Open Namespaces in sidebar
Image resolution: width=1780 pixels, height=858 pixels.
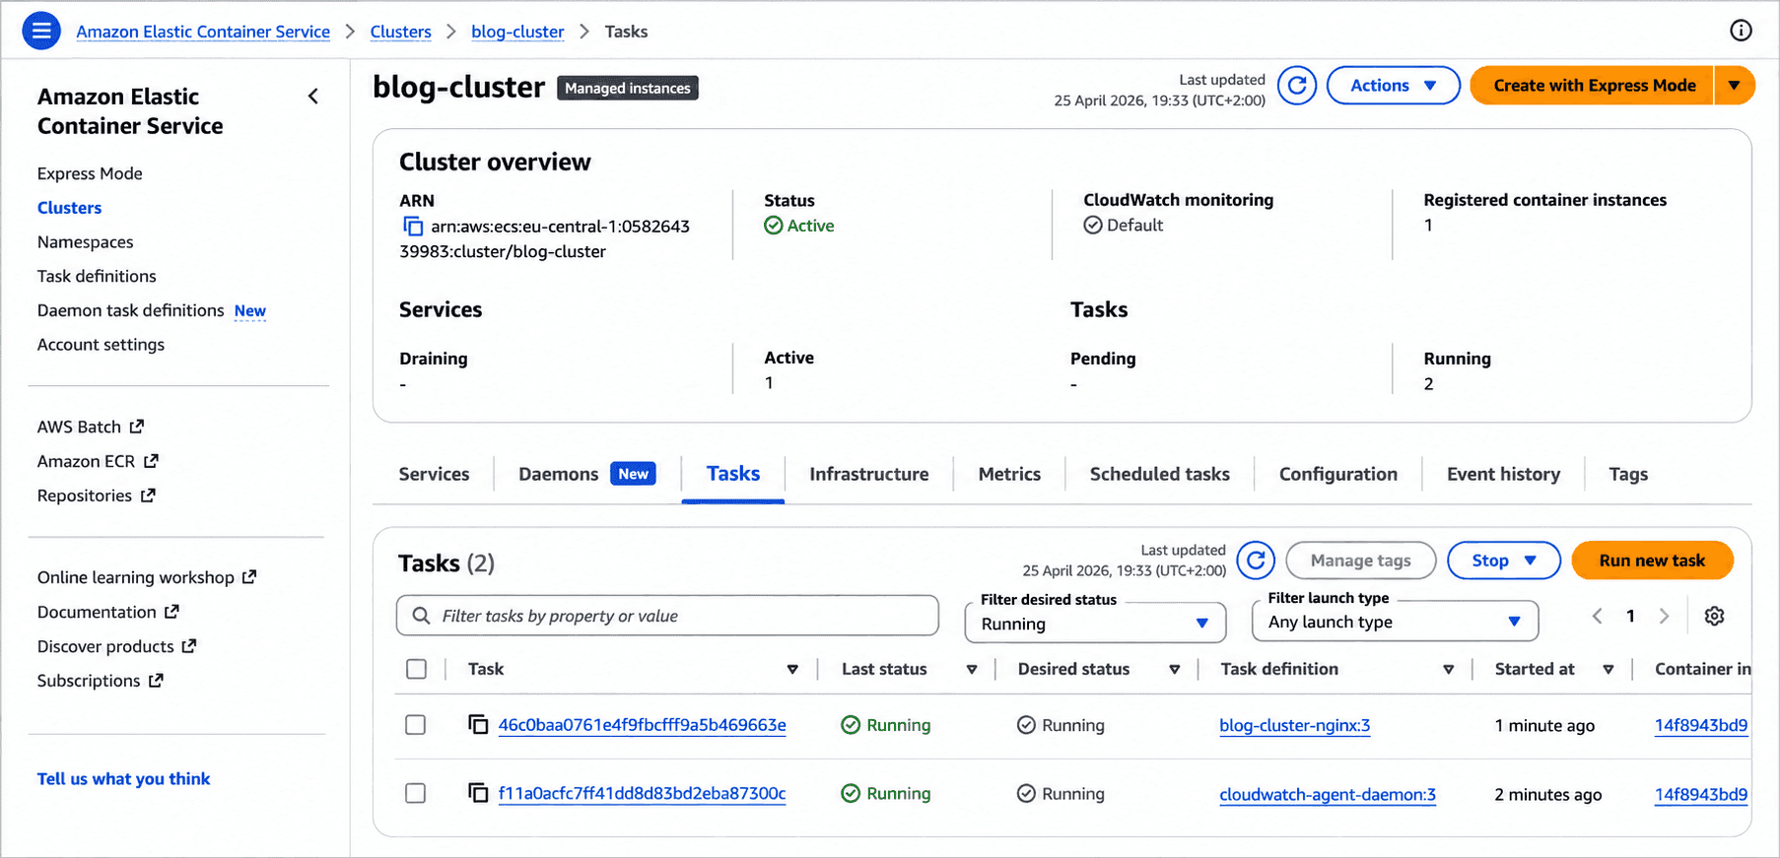pos(85,242)
